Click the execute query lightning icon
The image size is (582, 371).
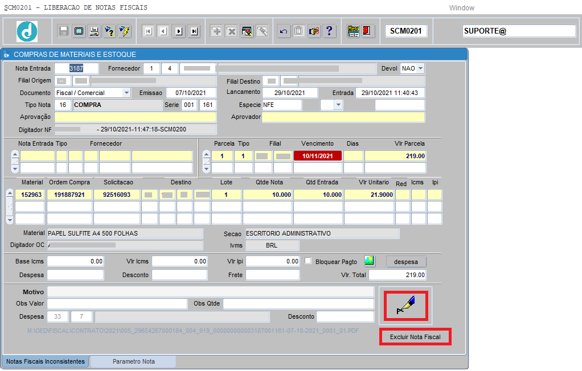click(125, 31)
